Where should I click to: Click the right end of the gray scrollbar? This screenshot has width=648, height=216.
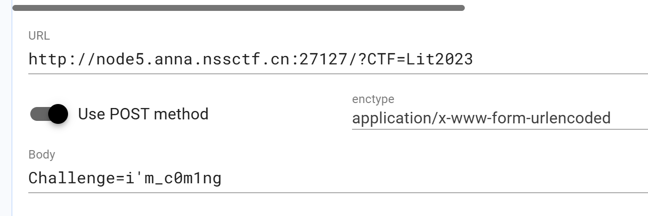pyautogui.click(x=460, y=8)
